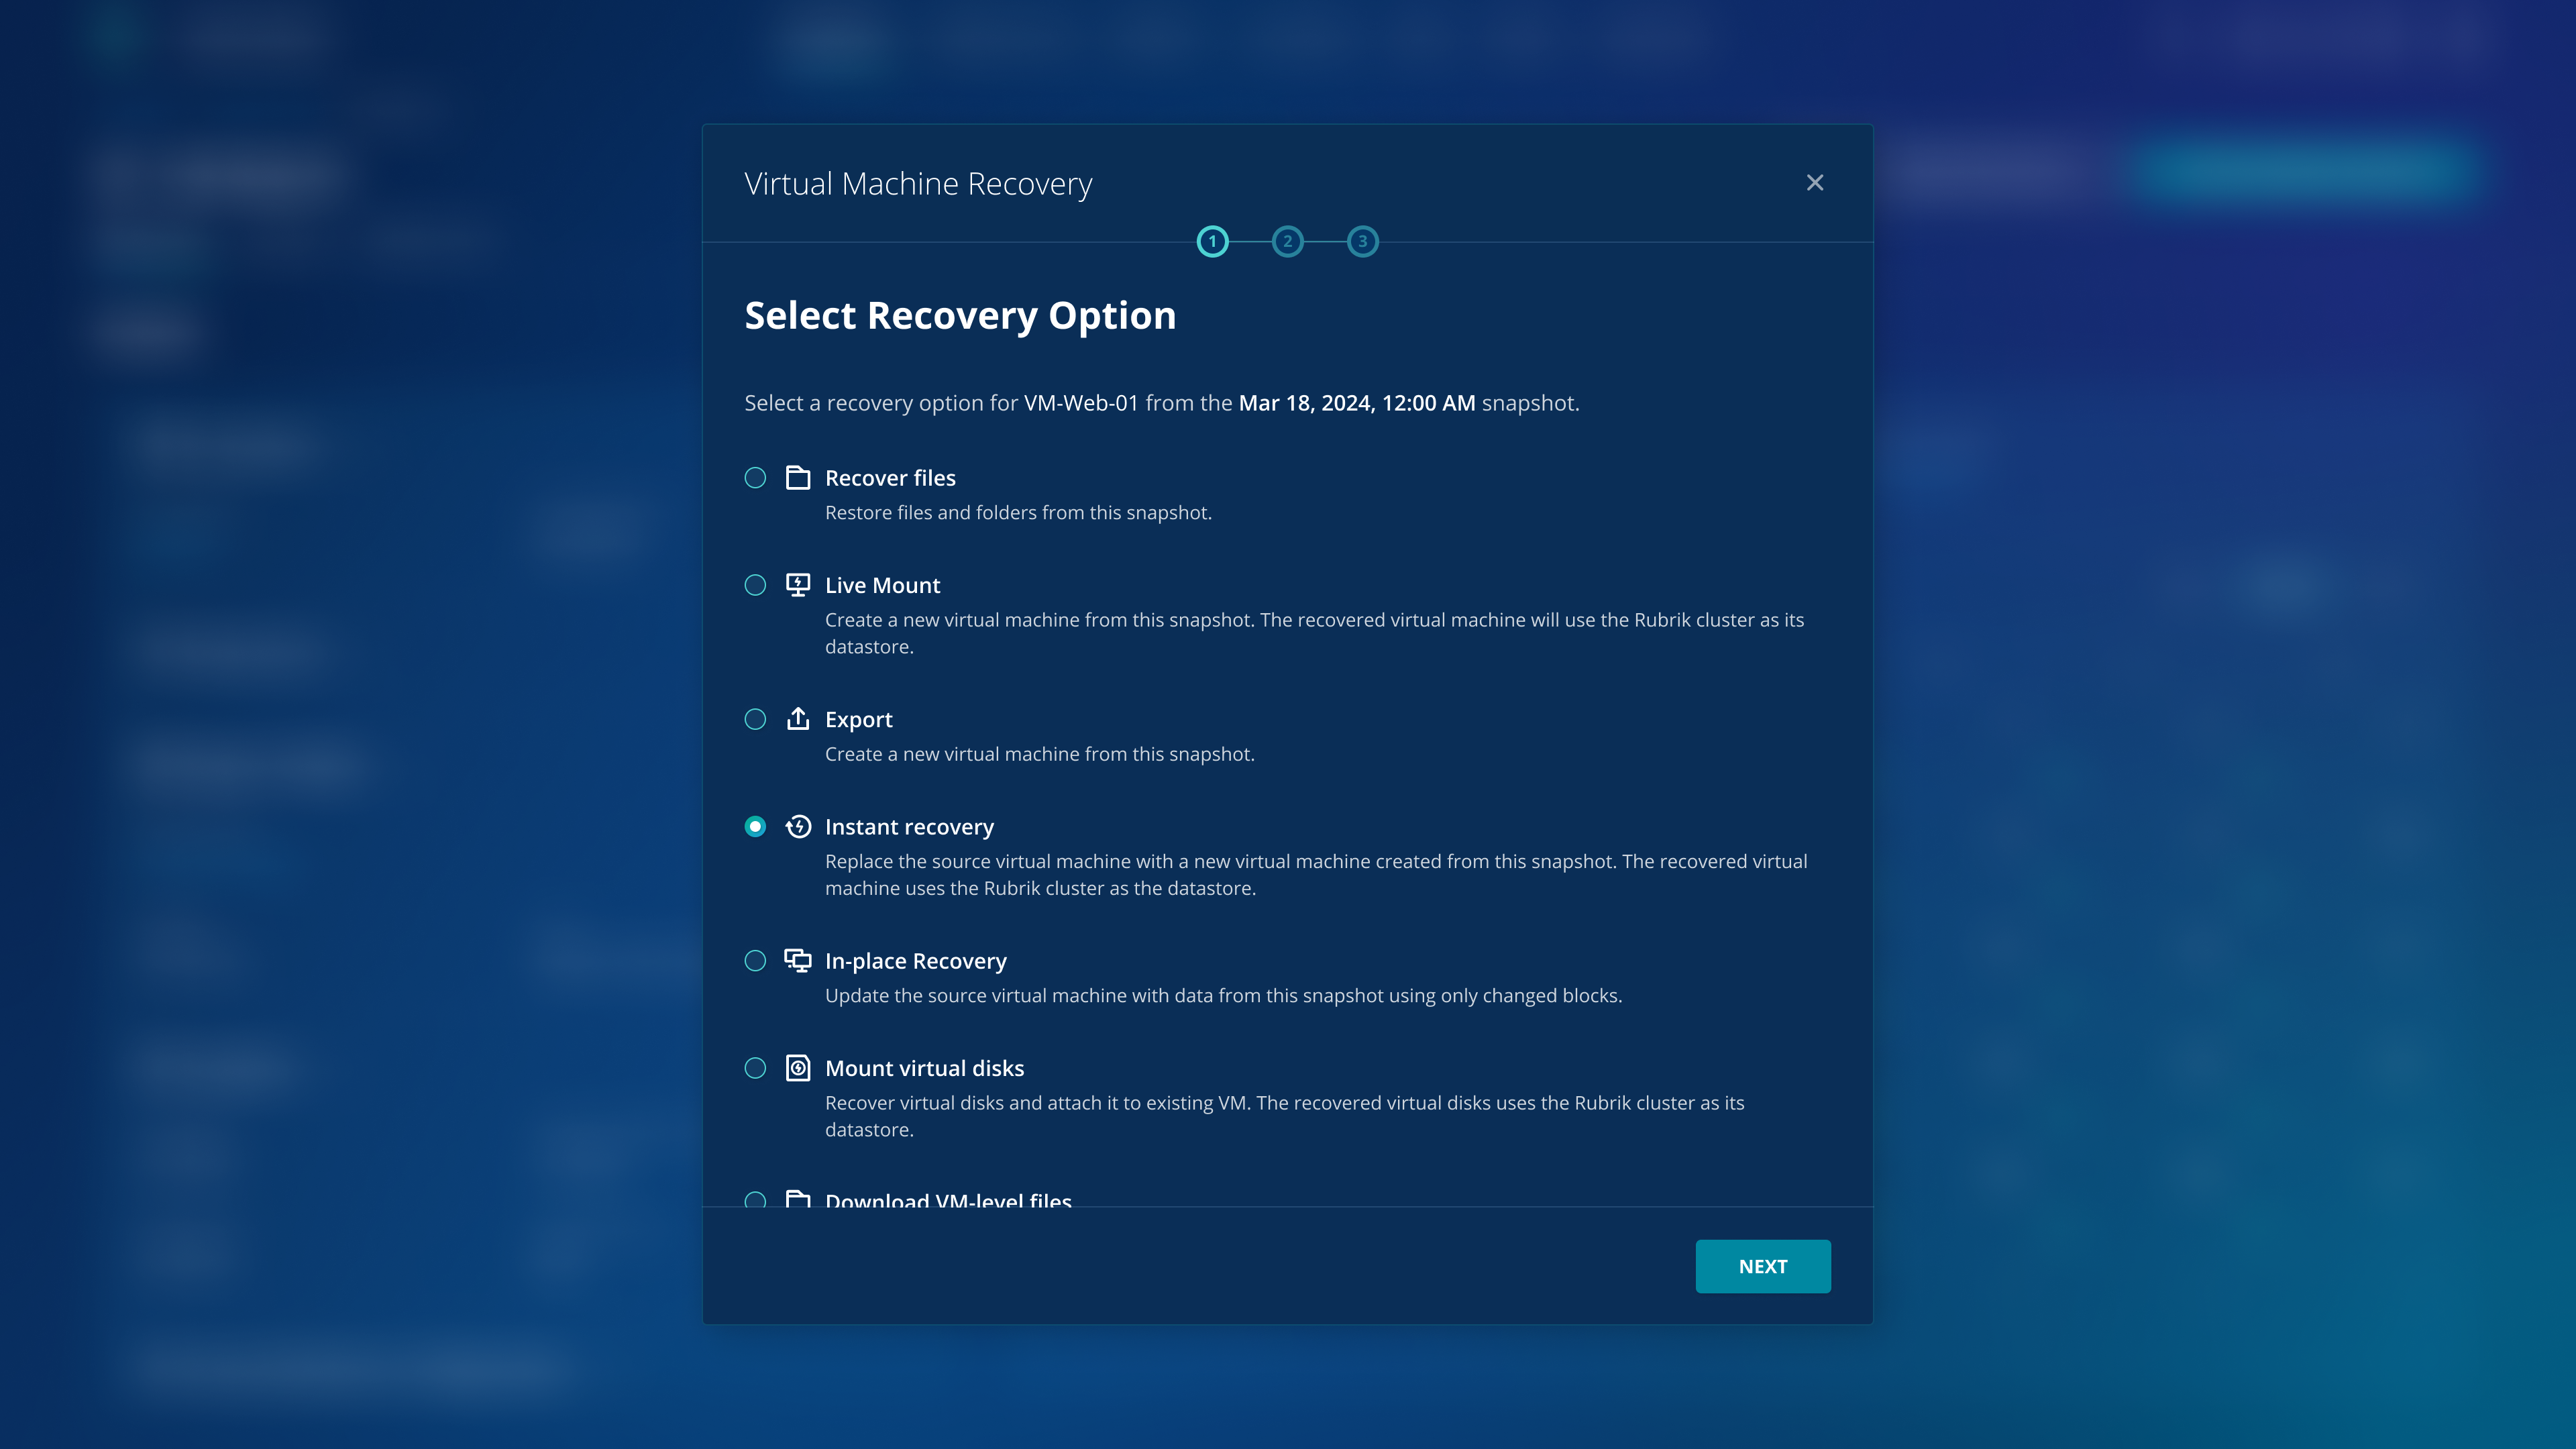Click the Live Mount monitor icon

point(797,585)
